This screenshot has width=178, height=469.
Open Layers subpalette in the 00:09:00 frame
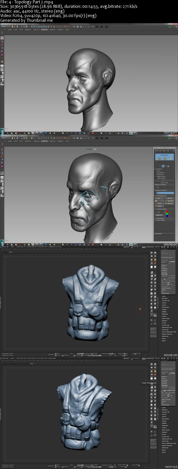164,296
